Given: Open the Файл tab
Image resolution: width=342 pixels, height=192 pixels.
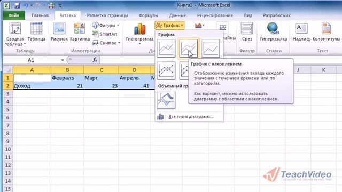Looking at the screenshot, I should pyautogui.click(x=14, y=15).
